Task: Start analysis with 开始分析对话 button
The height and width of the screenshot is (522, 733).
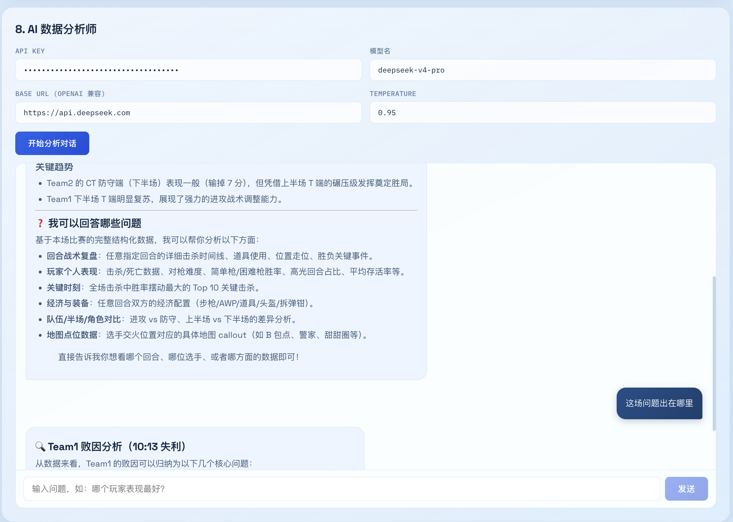Action: click(x=52, y=143)
